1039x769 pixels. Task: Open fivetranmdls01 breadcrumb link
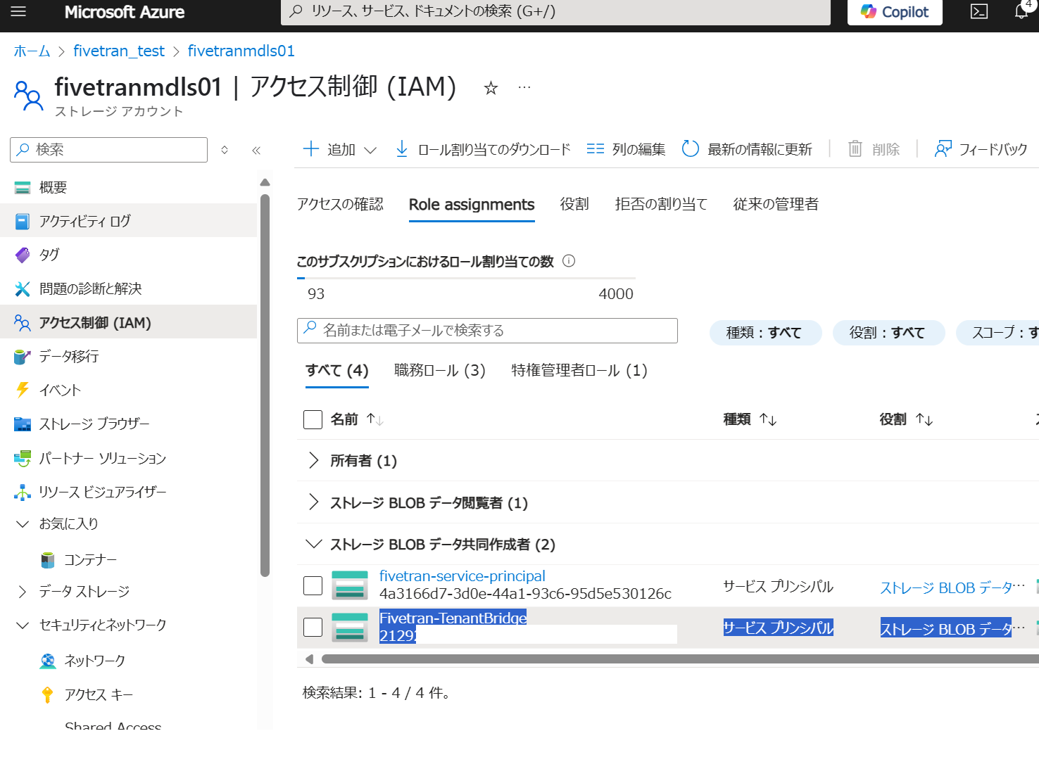coord(241,51)
